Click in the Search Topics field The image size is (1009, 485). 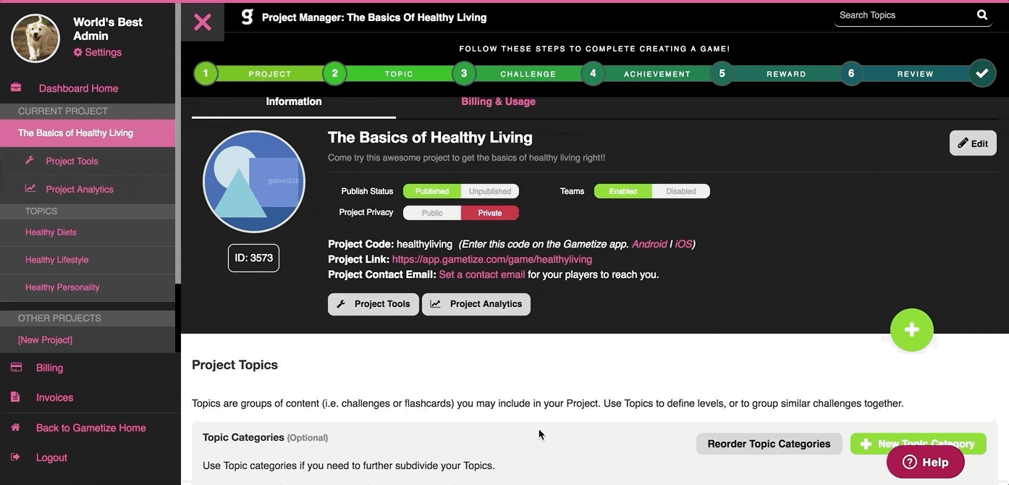pos(903,15)
